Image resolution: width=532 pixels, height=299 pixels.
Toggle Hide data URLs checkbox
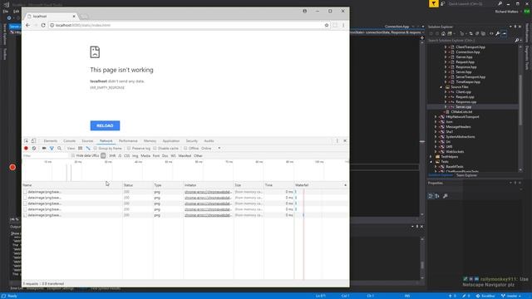(73, 156)
